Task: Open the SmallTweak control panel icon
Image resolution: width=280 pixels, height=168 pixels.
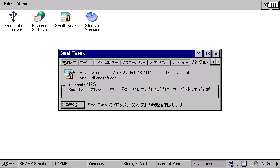Action: (x=66, y=19)
